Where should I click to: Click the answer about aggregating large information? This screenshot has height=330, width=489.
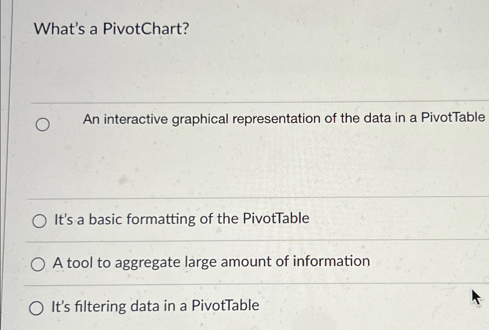[211, 262]
